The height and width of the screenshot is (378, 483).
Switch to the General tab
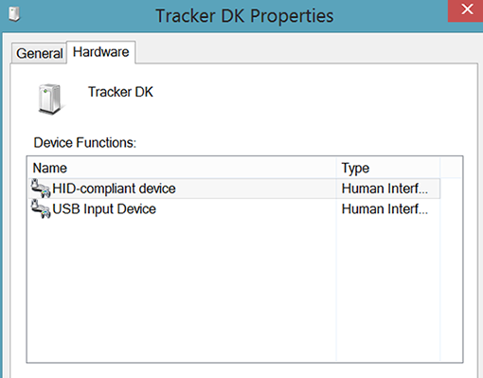[x=39, y=53]
